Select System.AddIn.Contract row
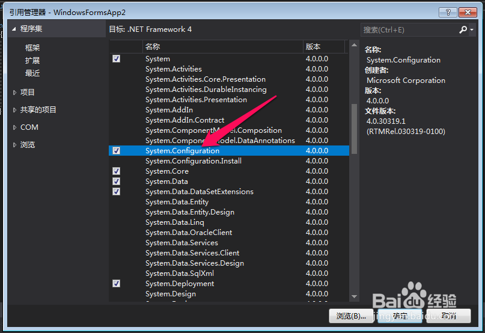485x333 pixels. point(229,120)
